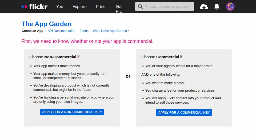Screen dimensions: 256x139
Task: Click the Choose Commercial if heading
Action: [162, 57]
